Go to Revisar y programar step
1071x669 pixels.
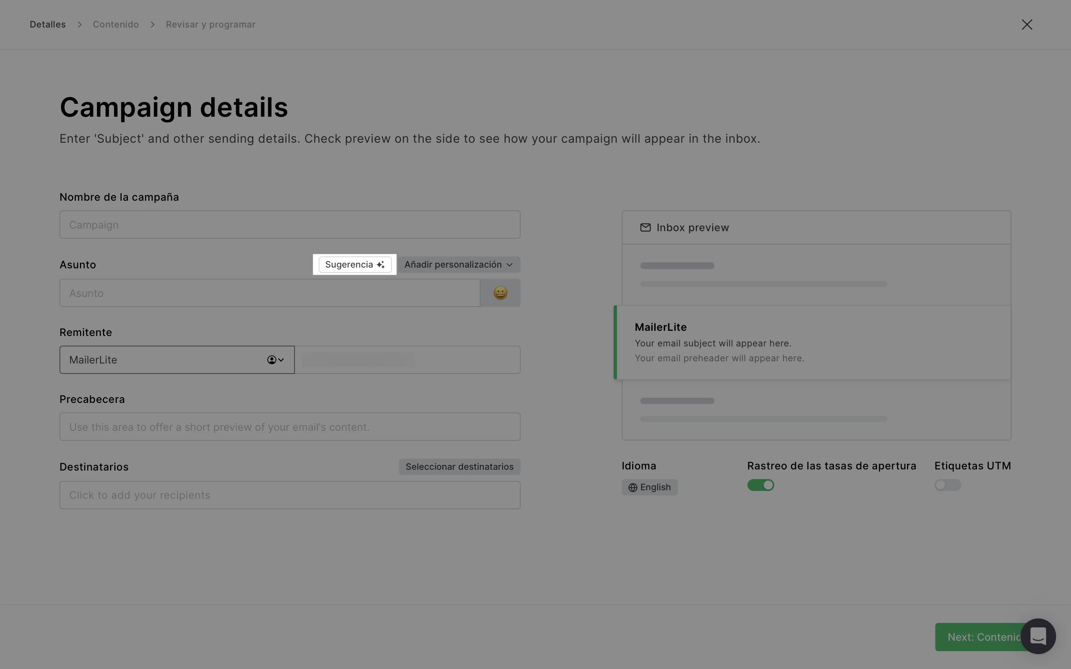tap(210, 25)
